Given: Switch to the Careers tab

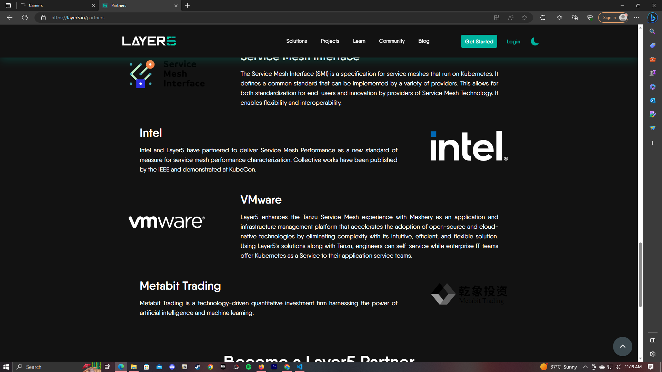Looking at the screenshot, I should pyautogui.click(x=55, y=6).
